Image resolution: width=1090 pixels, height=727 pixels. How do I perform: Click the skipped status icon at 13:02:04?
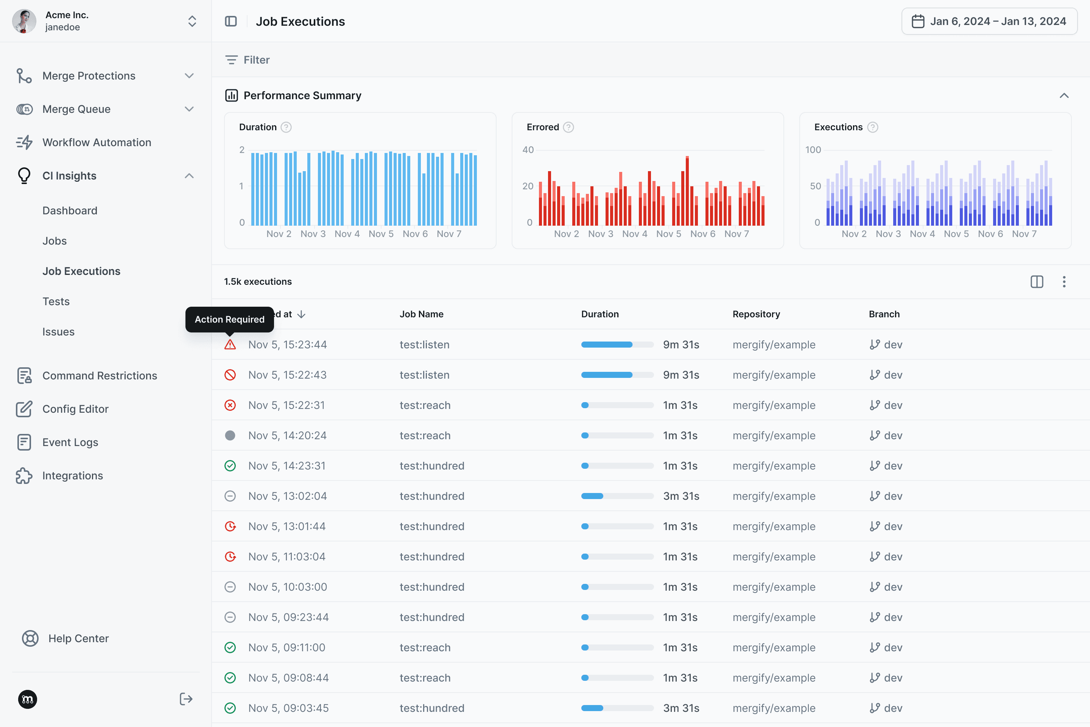[230, 496]
